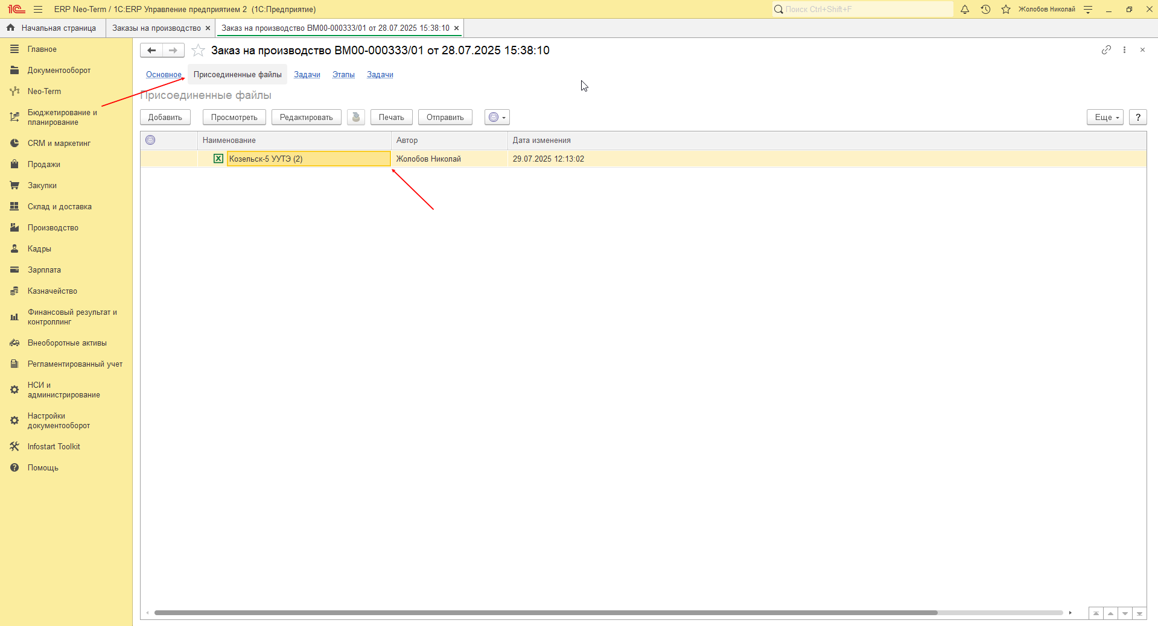Jump to last row arrow button
The image size is (1158, 626).
[x=1139, y=613]
